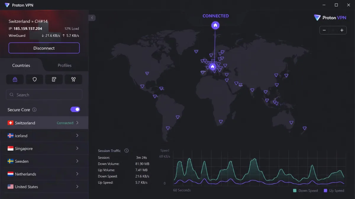
Task: Click the Proton VPN logo in title bar
Action: pos(7,5)
